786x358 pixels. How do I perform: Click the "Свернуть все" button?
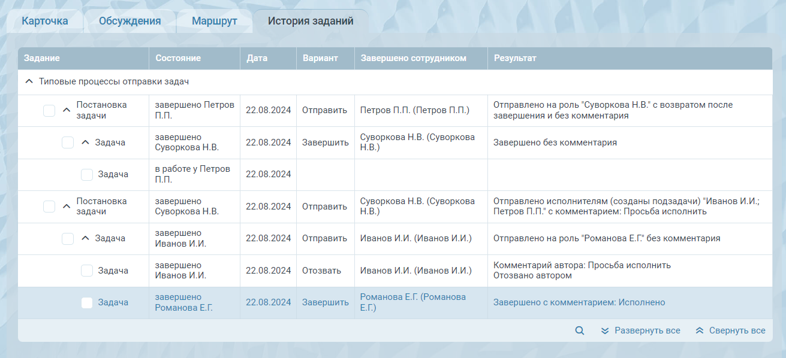tap(730, 330)
